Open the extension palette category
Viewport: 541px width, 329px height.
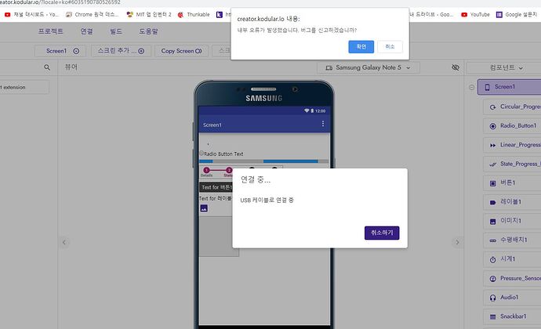[24, 88]
